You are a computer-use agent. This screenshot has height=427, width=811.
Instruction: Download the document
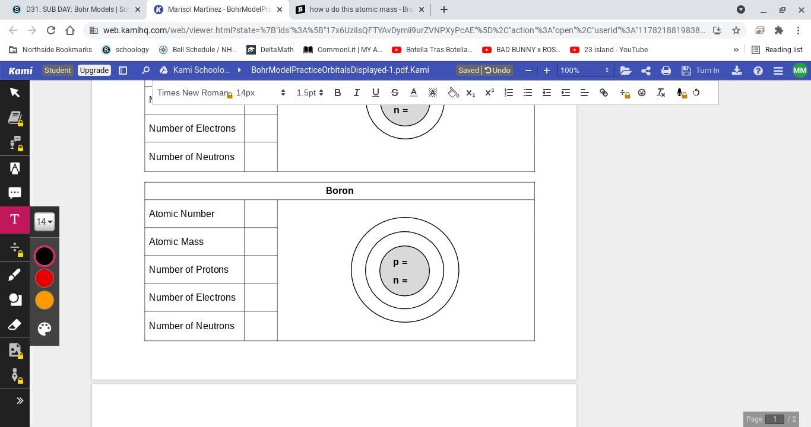737,71
